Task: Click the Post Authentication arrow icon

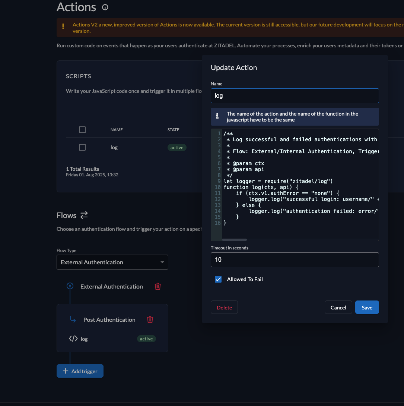Action: tap(73, 320)
